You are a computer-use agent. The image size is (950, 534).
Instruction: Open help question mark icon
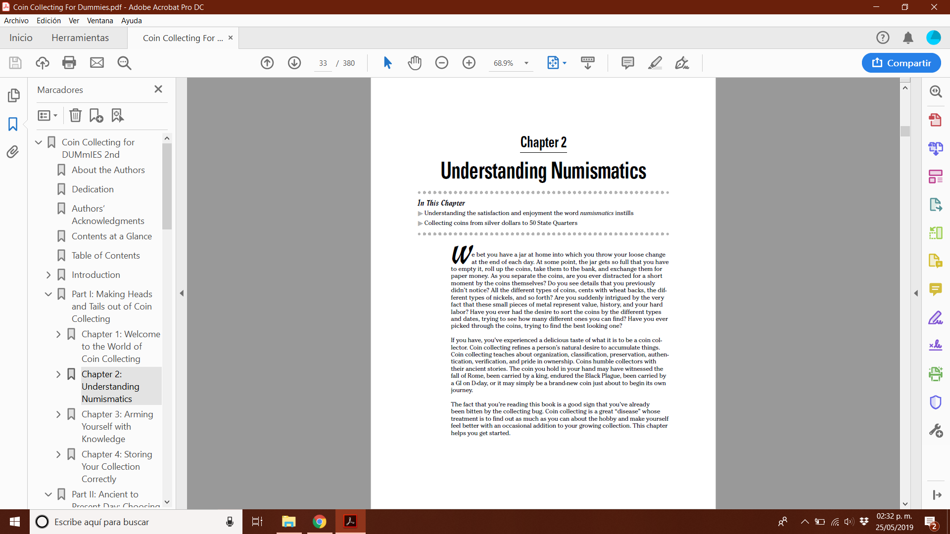coord(883,38)
